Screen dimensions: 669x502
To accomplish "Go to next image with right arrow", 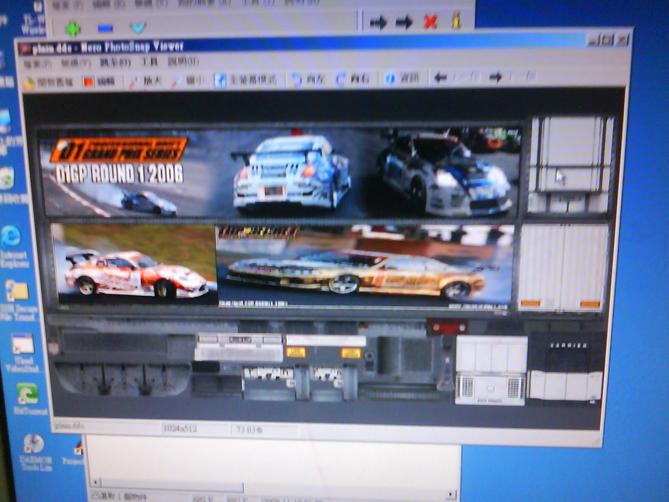I will 512,77.
